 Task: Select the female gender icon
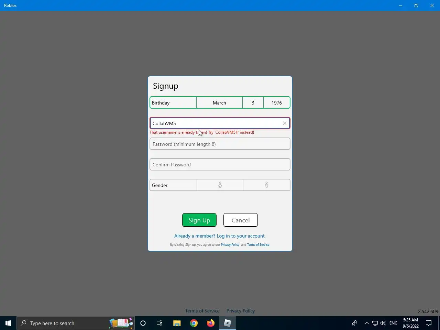220,185
